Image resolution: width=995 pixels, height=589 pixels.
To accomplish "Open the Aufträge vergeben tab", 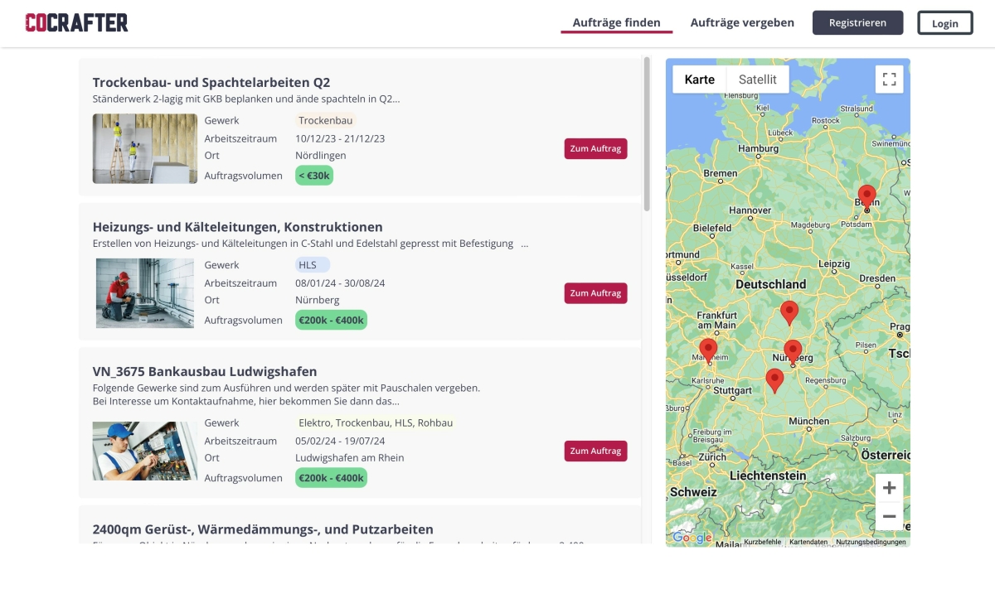I will 742,22.
